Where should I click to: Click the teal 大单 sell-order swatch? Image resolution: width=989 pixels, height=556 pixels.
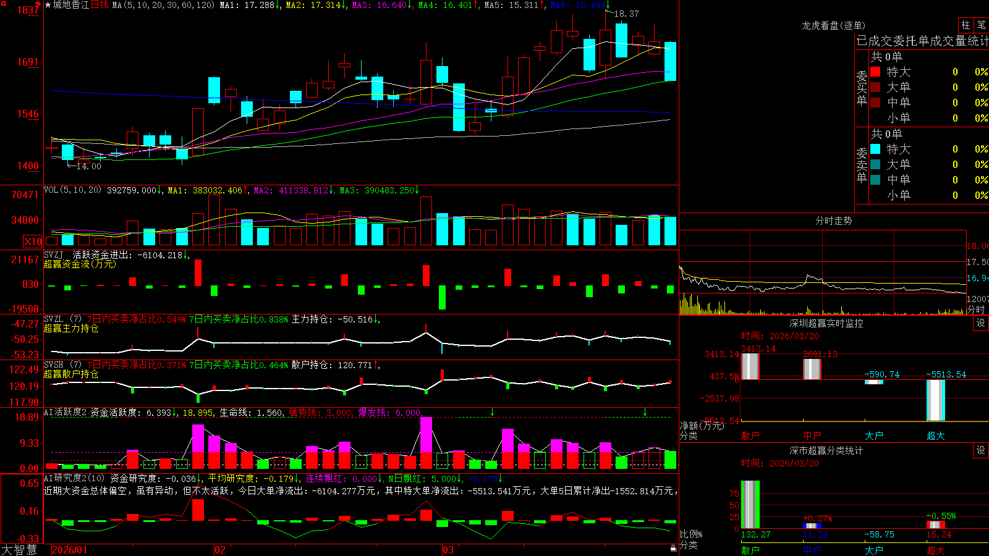875,164
